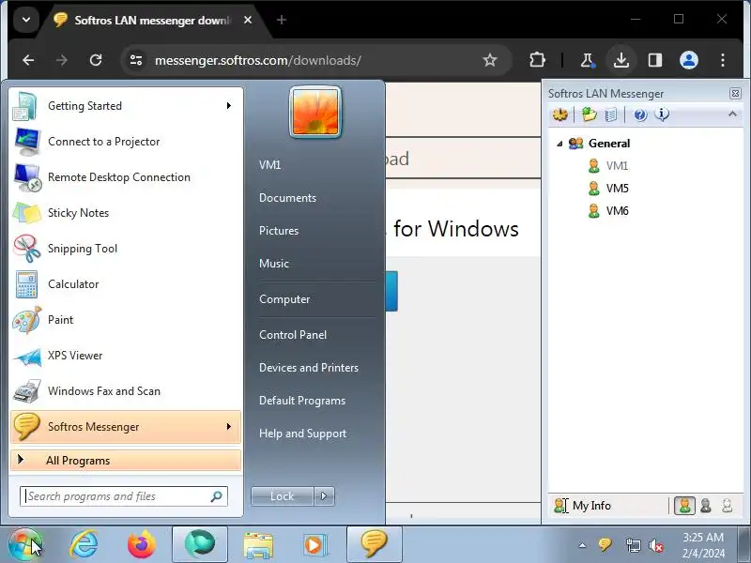Collapse Softros toolbar with up chevron
Viewport: 751px width, 563px height.
tap(732, 114)
